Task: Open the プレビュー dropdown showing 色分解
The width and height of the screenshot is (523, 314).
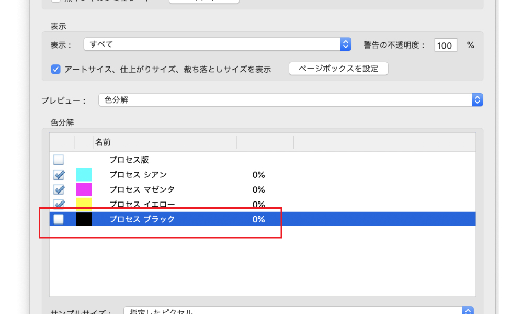Action: tap(290, 100)
